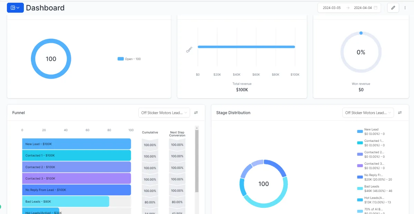Click the Funnel panel vertical scrollbar
Image resolution: width=414 pixels, height=214 pixels.
coord(197,160)
